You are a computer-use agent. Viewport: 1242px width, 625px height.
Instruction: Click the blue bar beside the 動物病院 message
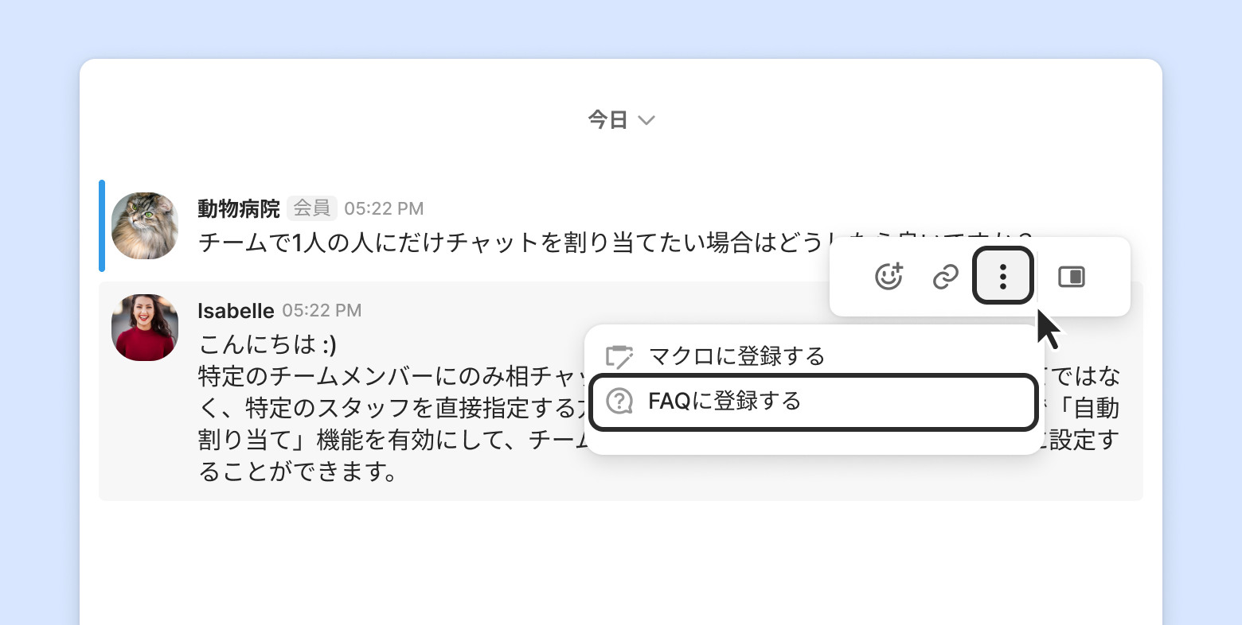click(102, 226)
